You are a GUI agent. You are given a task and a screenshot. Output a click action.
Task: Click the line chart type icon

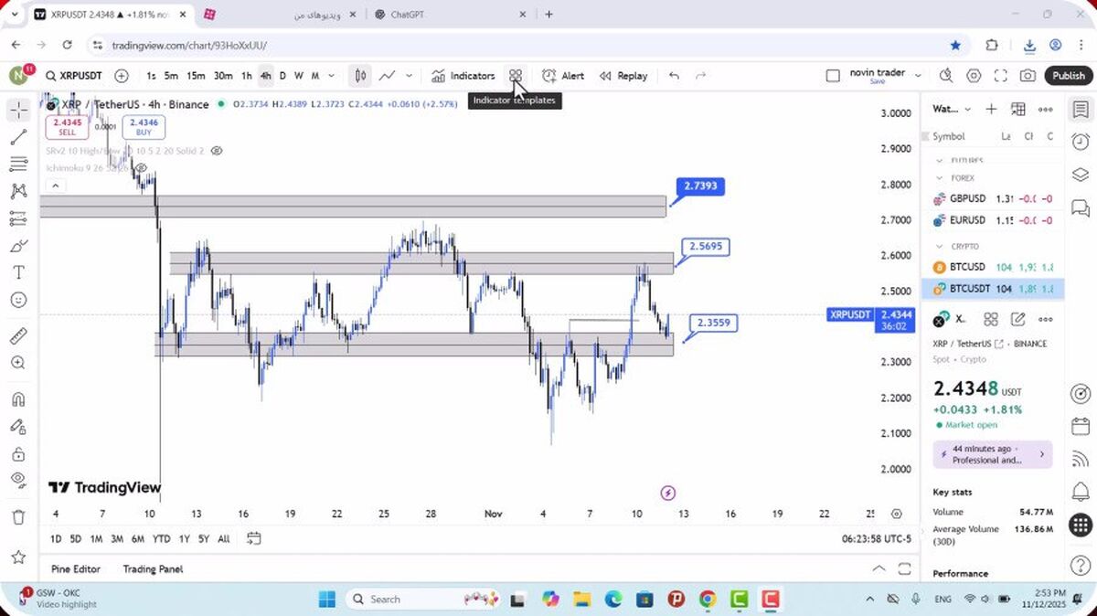[x=388, y=76]
